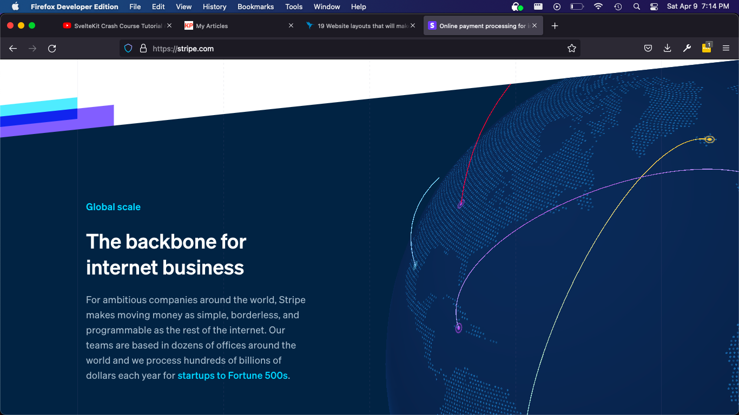The width and height of the screenshot is (739, 415).
Task: Open Spotlight search in menu bar
Action: click(x=637, y=6)
